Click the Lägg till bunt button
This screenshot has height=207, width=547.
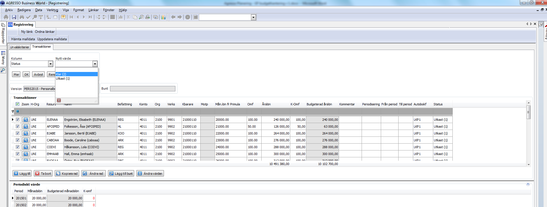click(121, 174)
